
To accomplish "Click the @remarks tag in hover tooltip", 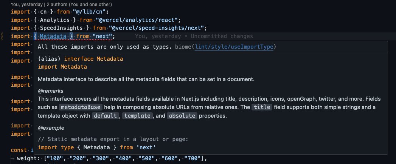I will pos(51,91).
